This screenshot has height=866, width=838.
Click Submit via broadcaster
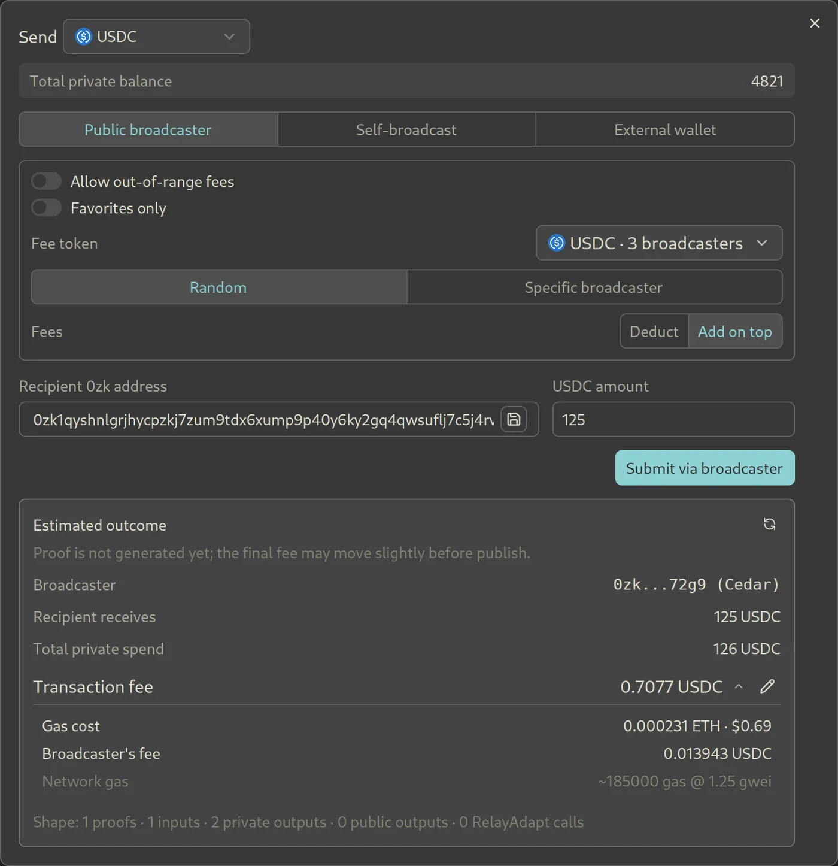click(705, 468)
